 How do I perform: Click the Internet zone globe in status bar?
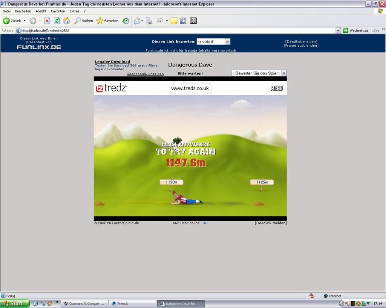pos(325,296)
